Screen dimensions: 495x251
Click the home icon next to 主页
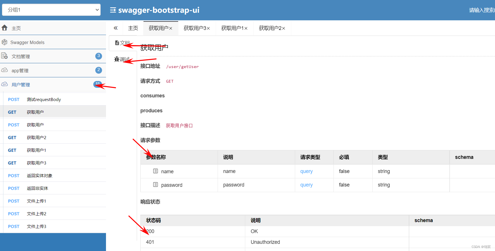(x=5, y=28)
